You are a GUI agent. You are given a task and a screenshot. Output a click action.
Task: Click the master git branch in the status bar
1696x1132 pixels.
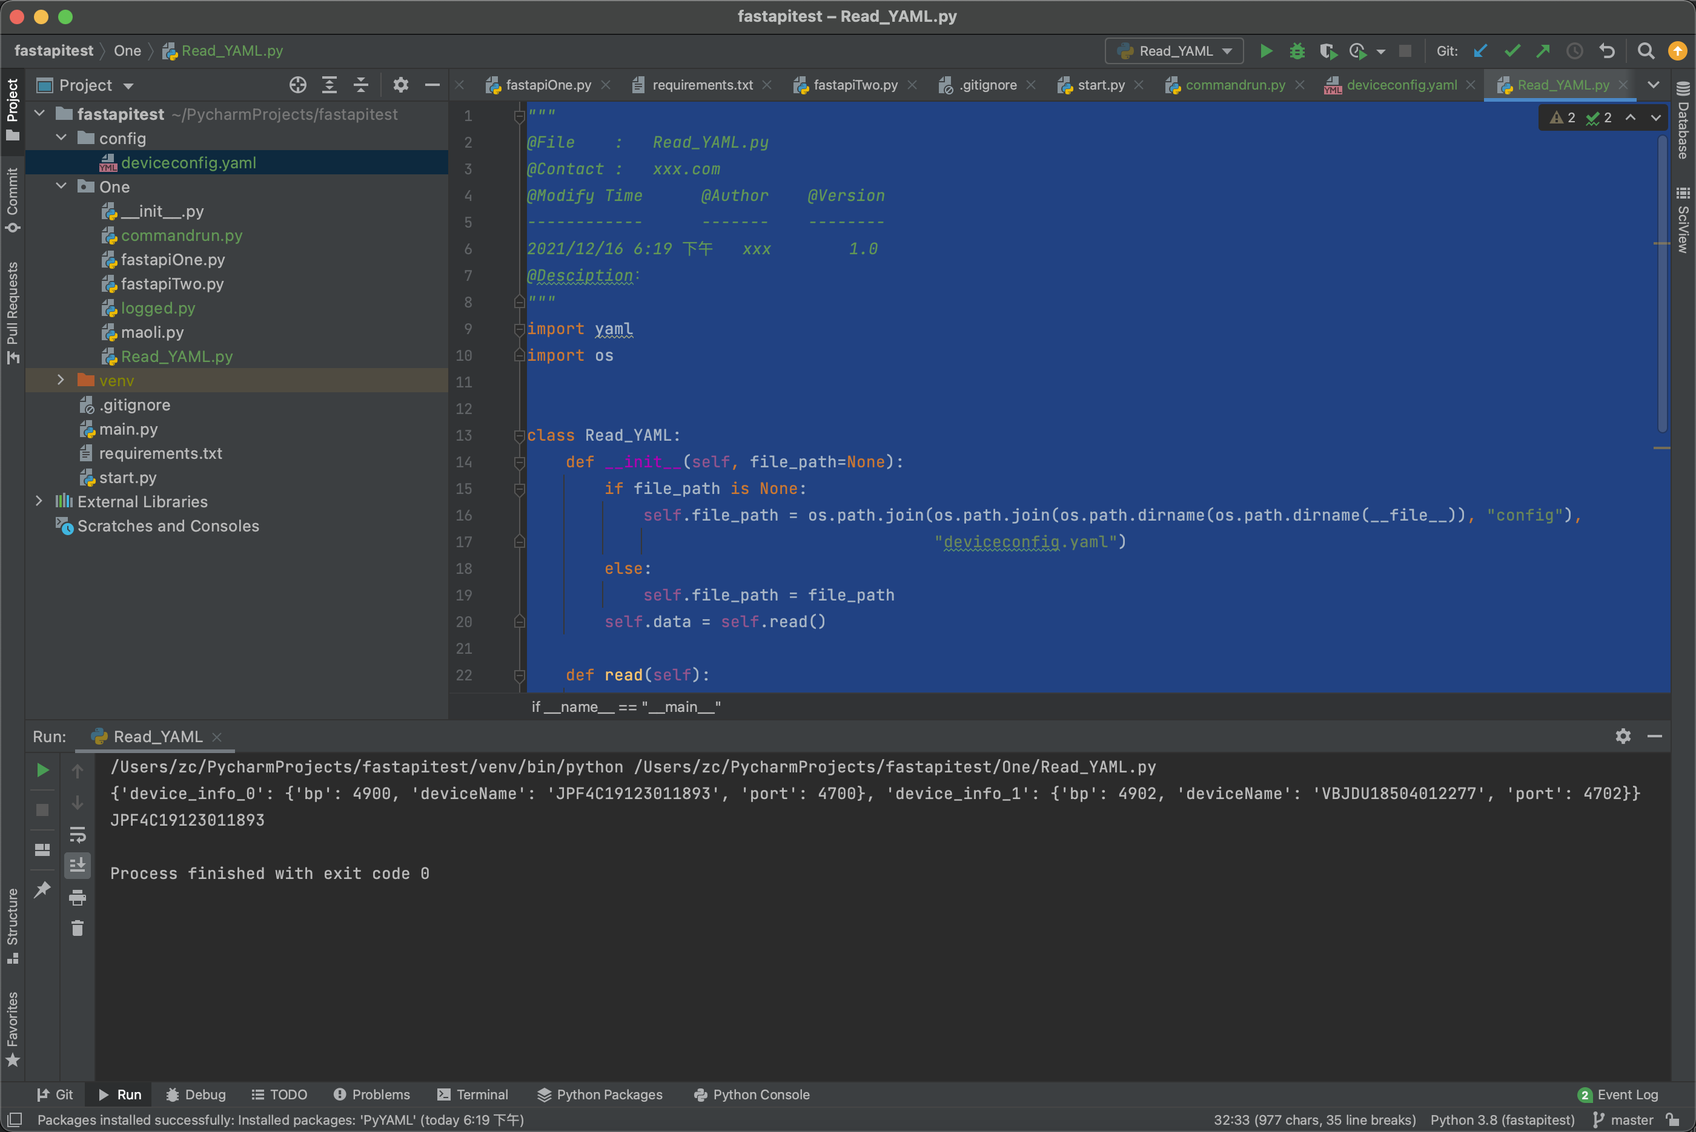tap(1625, 1120)
